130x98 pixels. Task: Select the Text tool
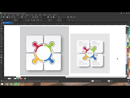(1, 47)
